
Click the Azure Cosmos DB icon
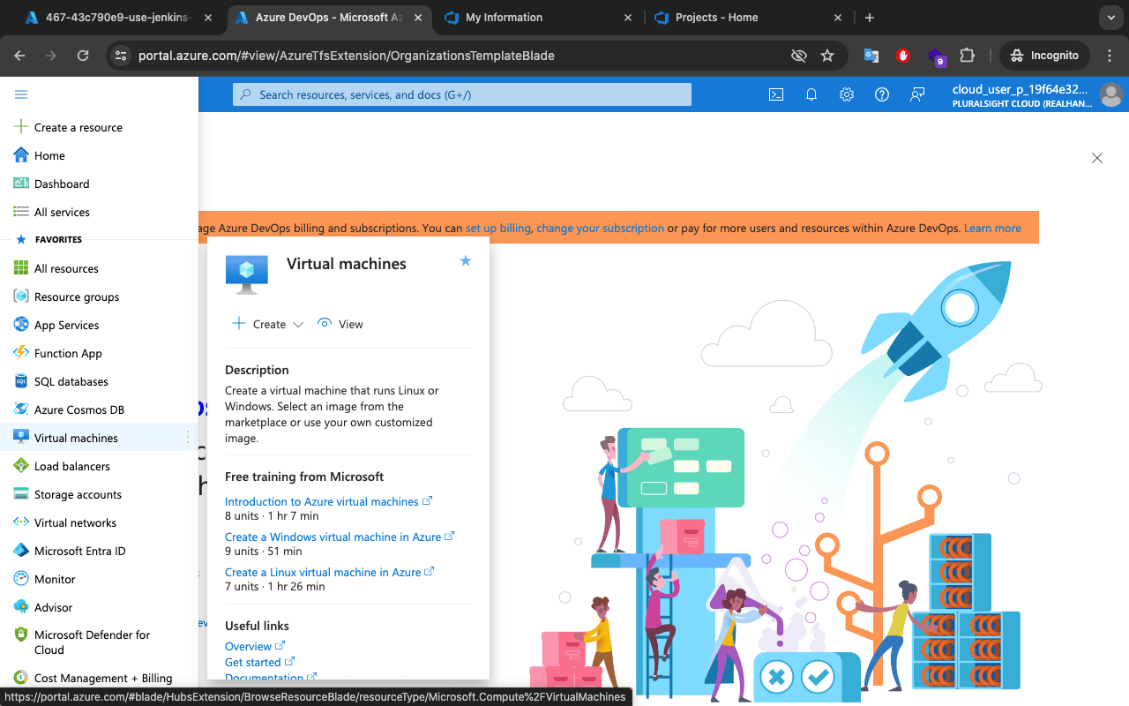[21, 409]
